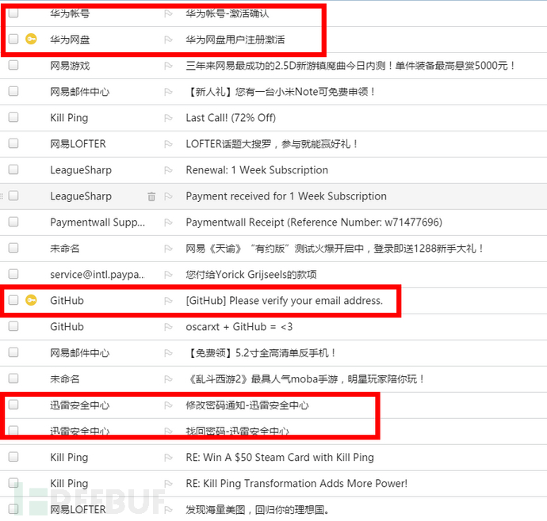
Task: Select the LeagueSharp Renewal email checkbox
Action: click(x=13, y=169)
